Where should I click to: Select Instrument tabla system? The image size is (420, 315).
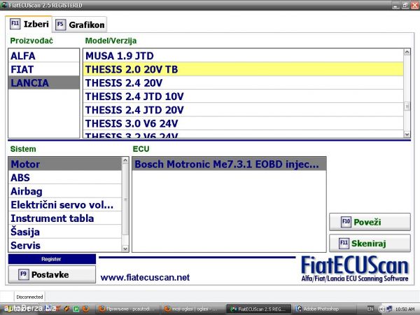pyautogui.click(x=65, y=218)
